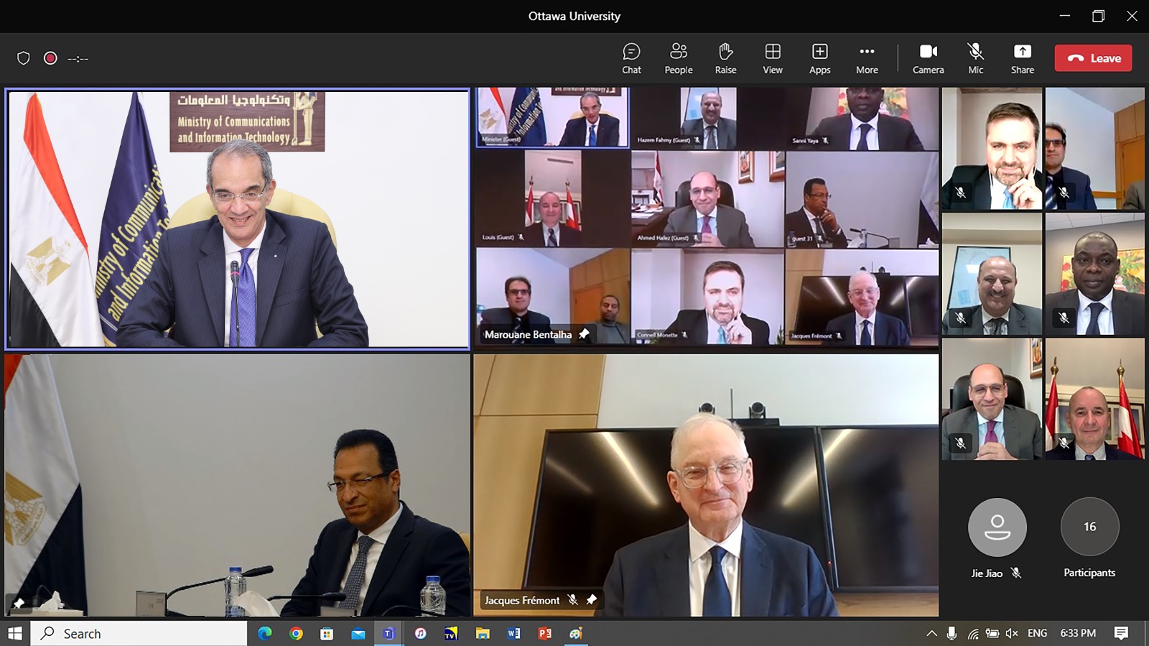Leave the meeting
Image resolution: width=1149 pixels, height=646 pixels.
pyautogui.click(x=1093, y=58)
